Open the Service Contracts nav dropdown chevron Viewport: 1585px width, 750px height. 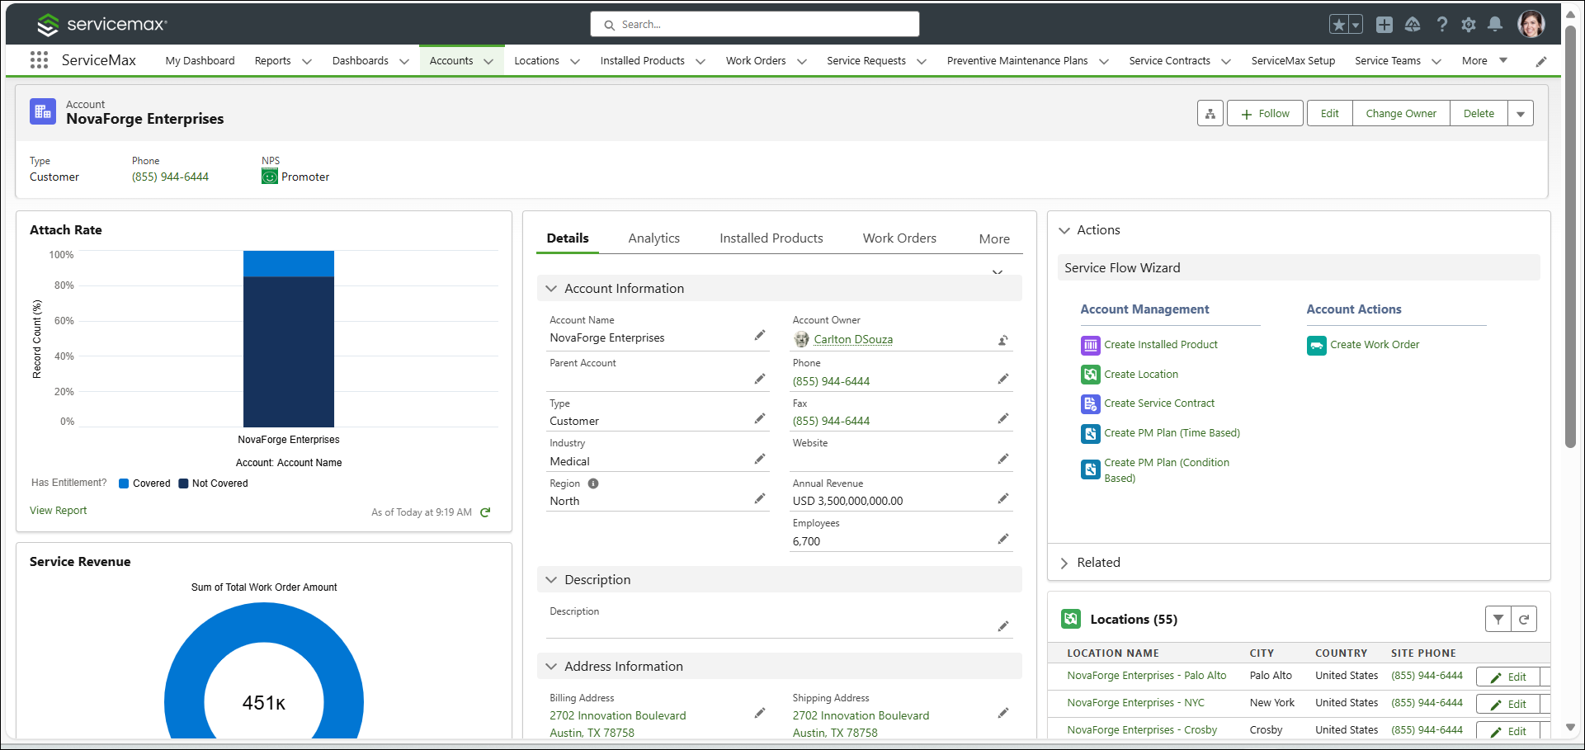point(1226,61)
